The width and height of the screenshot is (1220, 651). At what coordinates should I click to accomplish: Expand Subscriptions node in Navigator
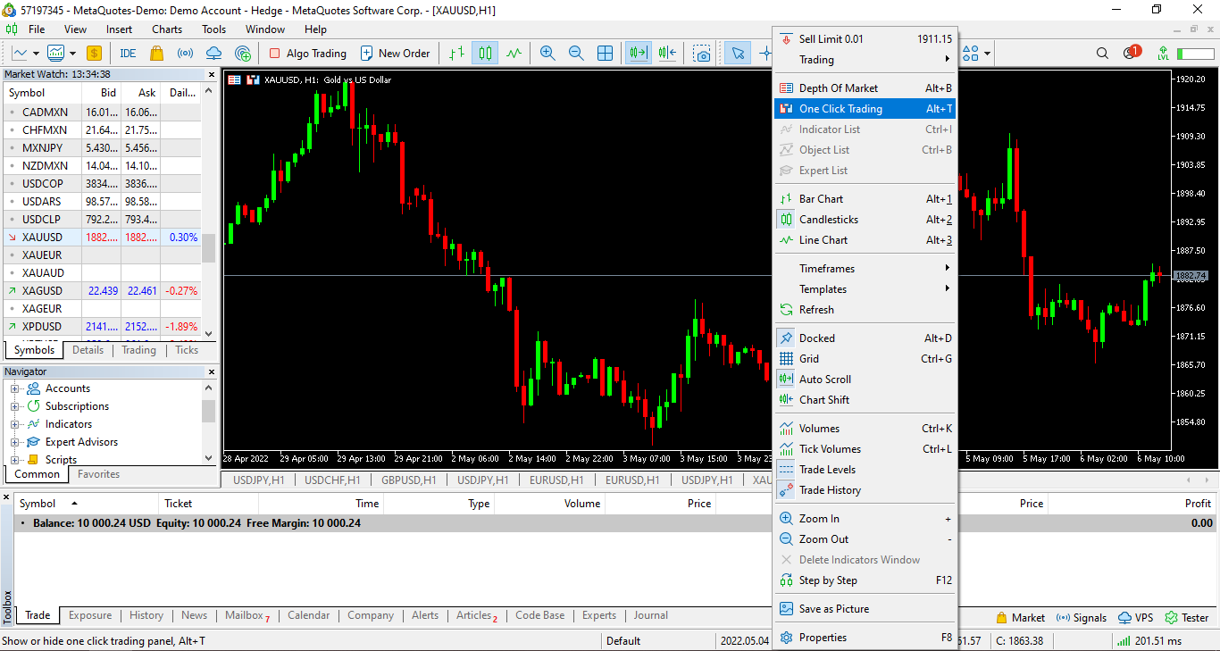pos(15,406)
